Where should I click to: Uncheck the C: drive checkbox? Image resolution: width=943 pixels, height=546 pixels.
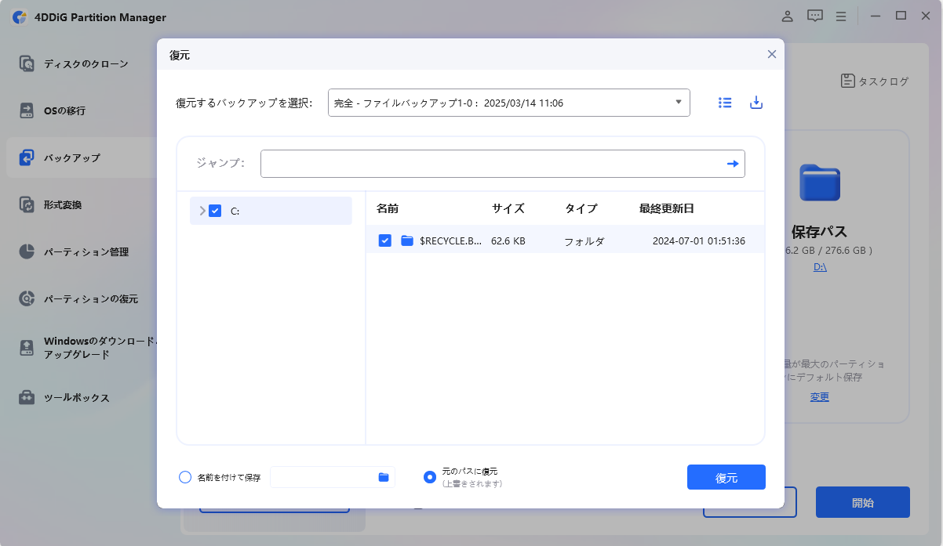(215, 211)
